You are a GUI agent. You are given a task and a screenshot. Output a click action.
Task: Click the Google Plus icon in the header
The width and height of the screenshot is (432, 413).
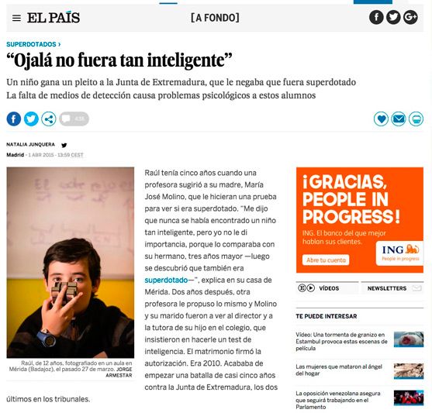(410, 17)
